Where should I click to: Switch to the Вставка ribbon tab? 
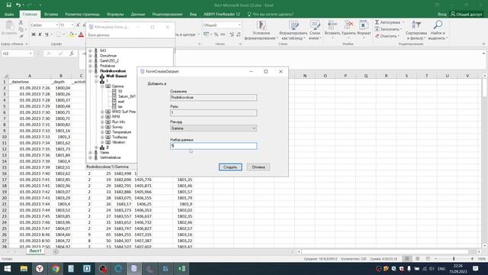51,15
